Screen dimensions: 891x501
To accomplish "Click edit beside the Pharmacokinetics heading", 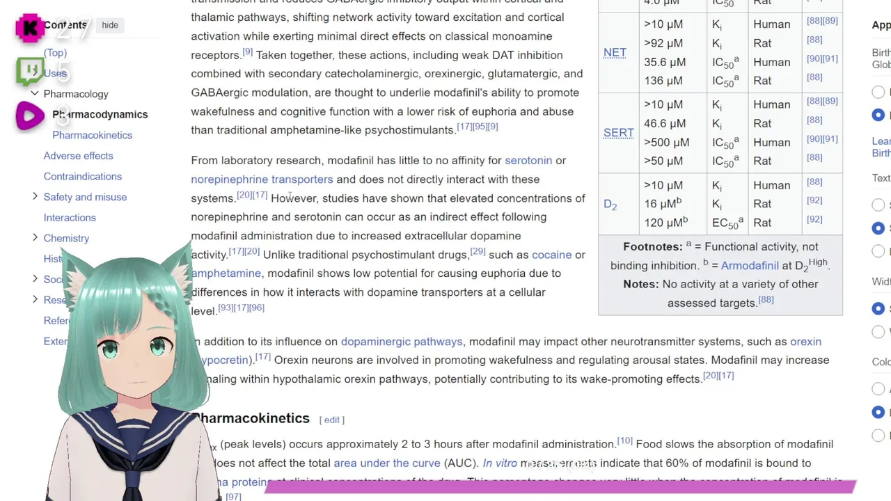I will (332, 420).
